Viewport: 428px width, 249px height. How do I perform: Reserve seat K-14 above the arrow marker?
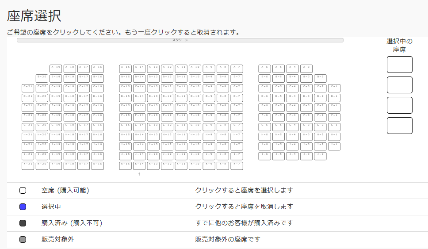[139, 165]
